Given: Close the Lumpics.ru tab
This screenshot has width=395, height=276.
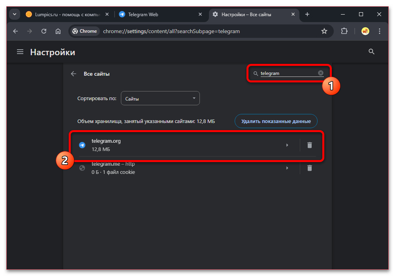Looking at the screenshot, I should (107, 14).
